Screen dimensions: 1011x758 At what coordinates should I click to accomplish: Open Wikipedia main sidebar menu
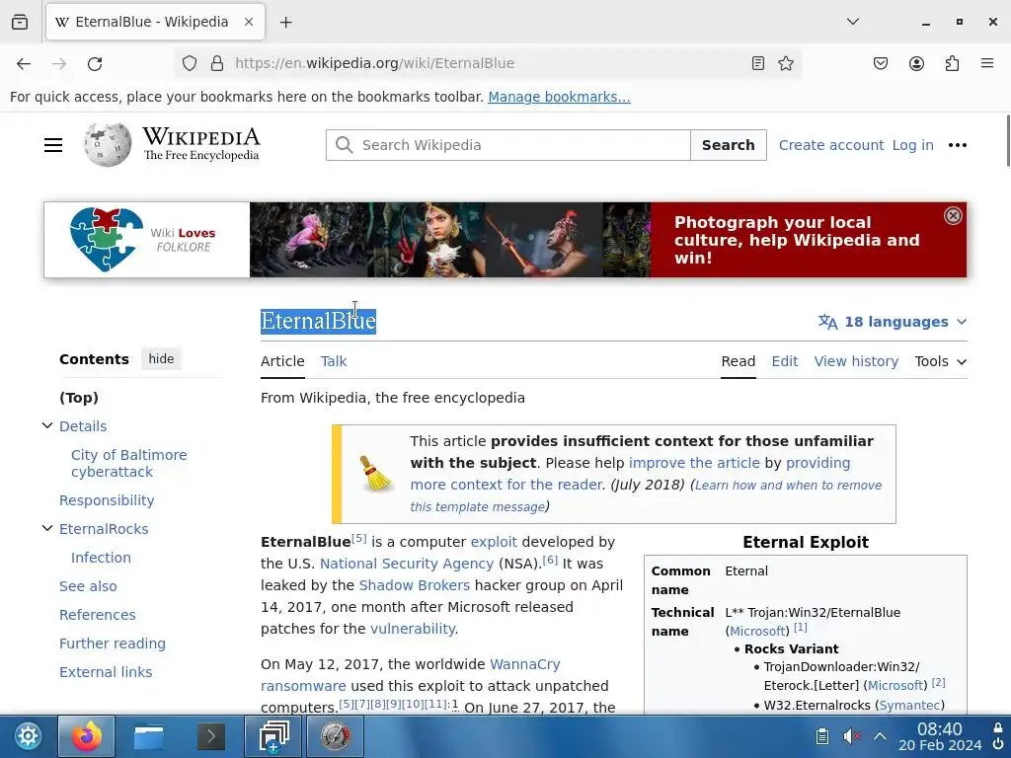pos(53,145)
